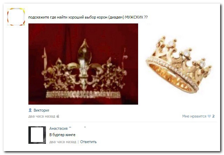Click the Apple device icon

click(x=58, y=116)
